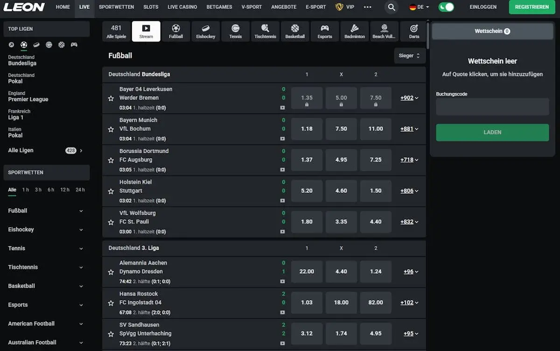This screenshot has width=560, height=351.
Task: Open Slots in the top navigation
Action: (x=151, y=7)
